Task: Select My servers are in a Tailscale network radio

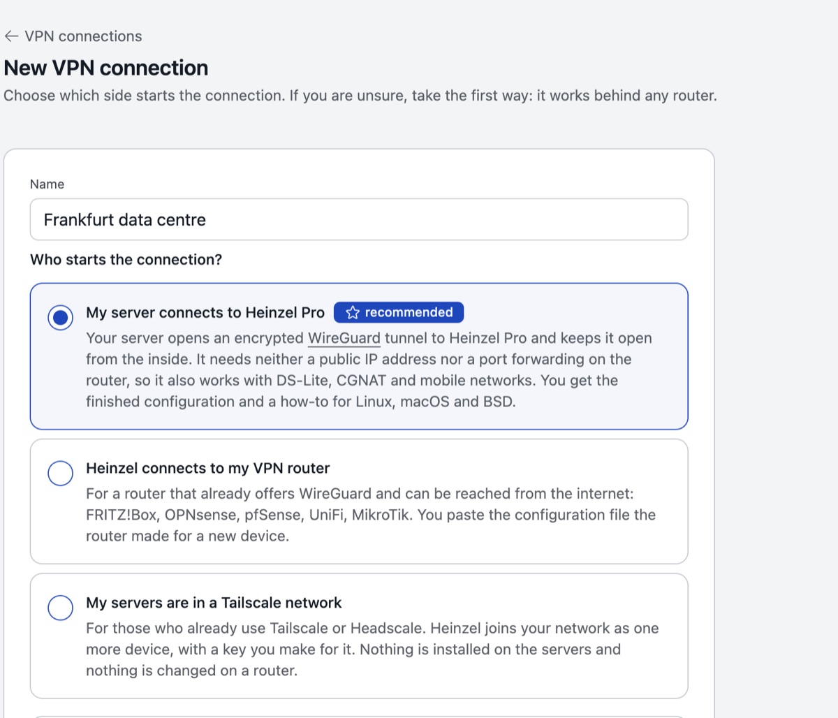Action: click(61, 608)
